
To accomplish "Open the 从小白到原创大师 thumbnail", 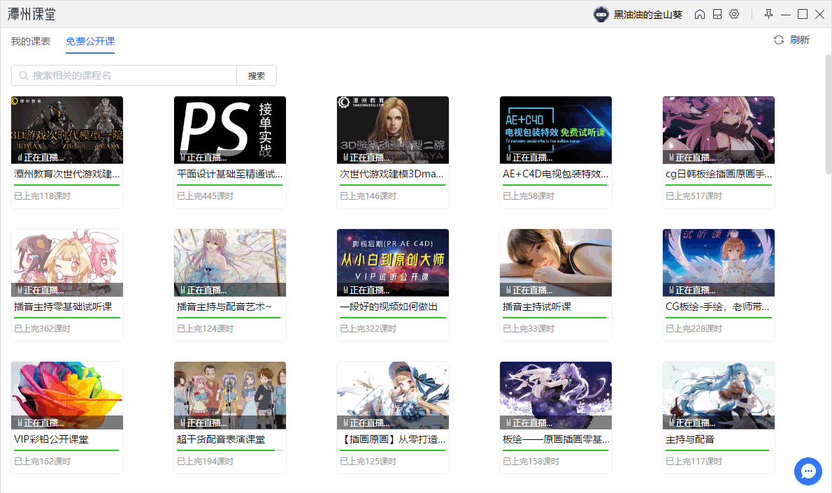I will pyautogui.click(x=393, y=263).
